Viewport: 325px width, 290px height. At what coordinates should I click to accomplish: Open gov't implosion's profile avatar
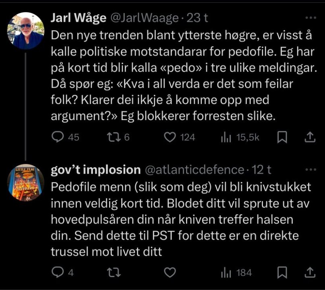click(x=26, y=182)
